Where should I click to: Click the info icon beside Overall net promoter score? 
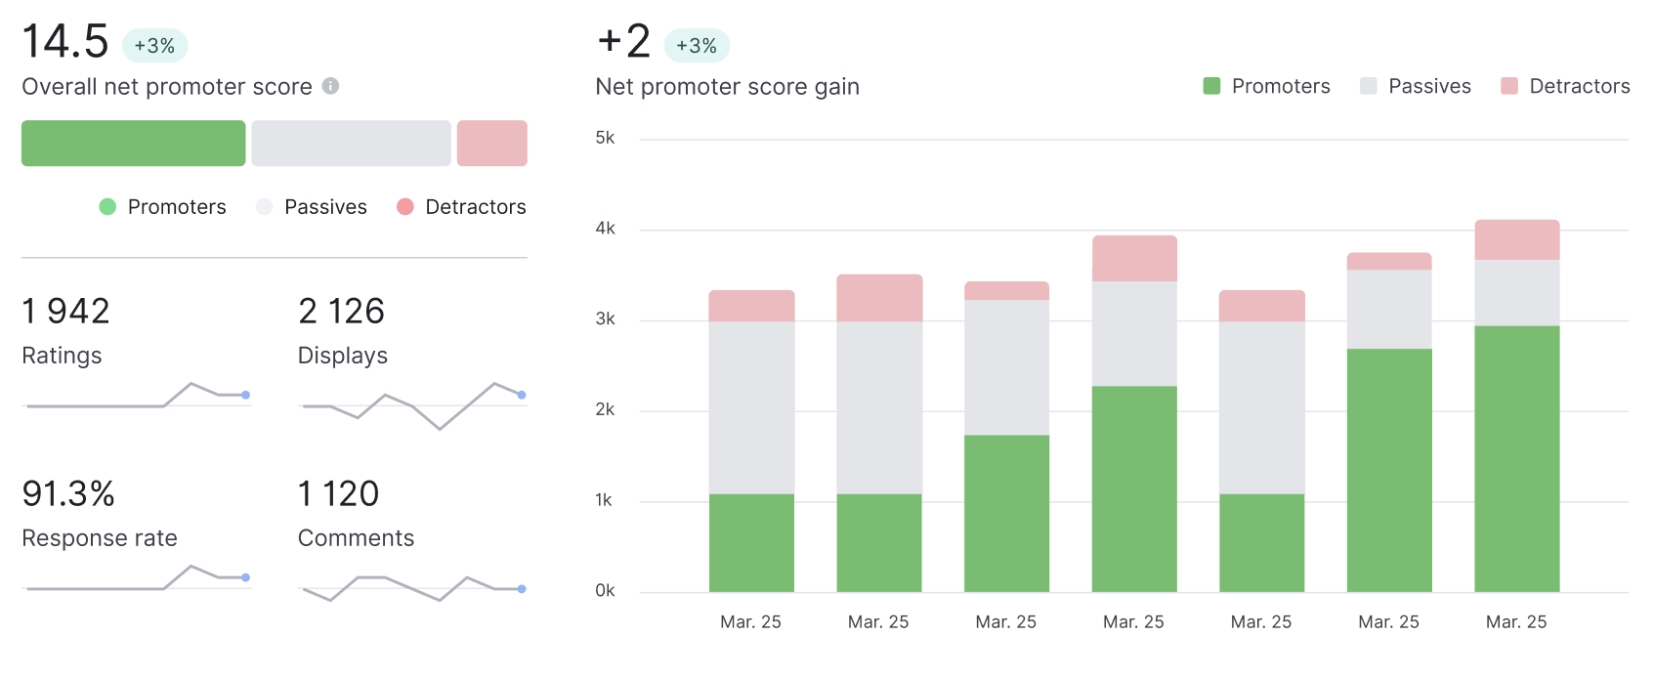330,86
